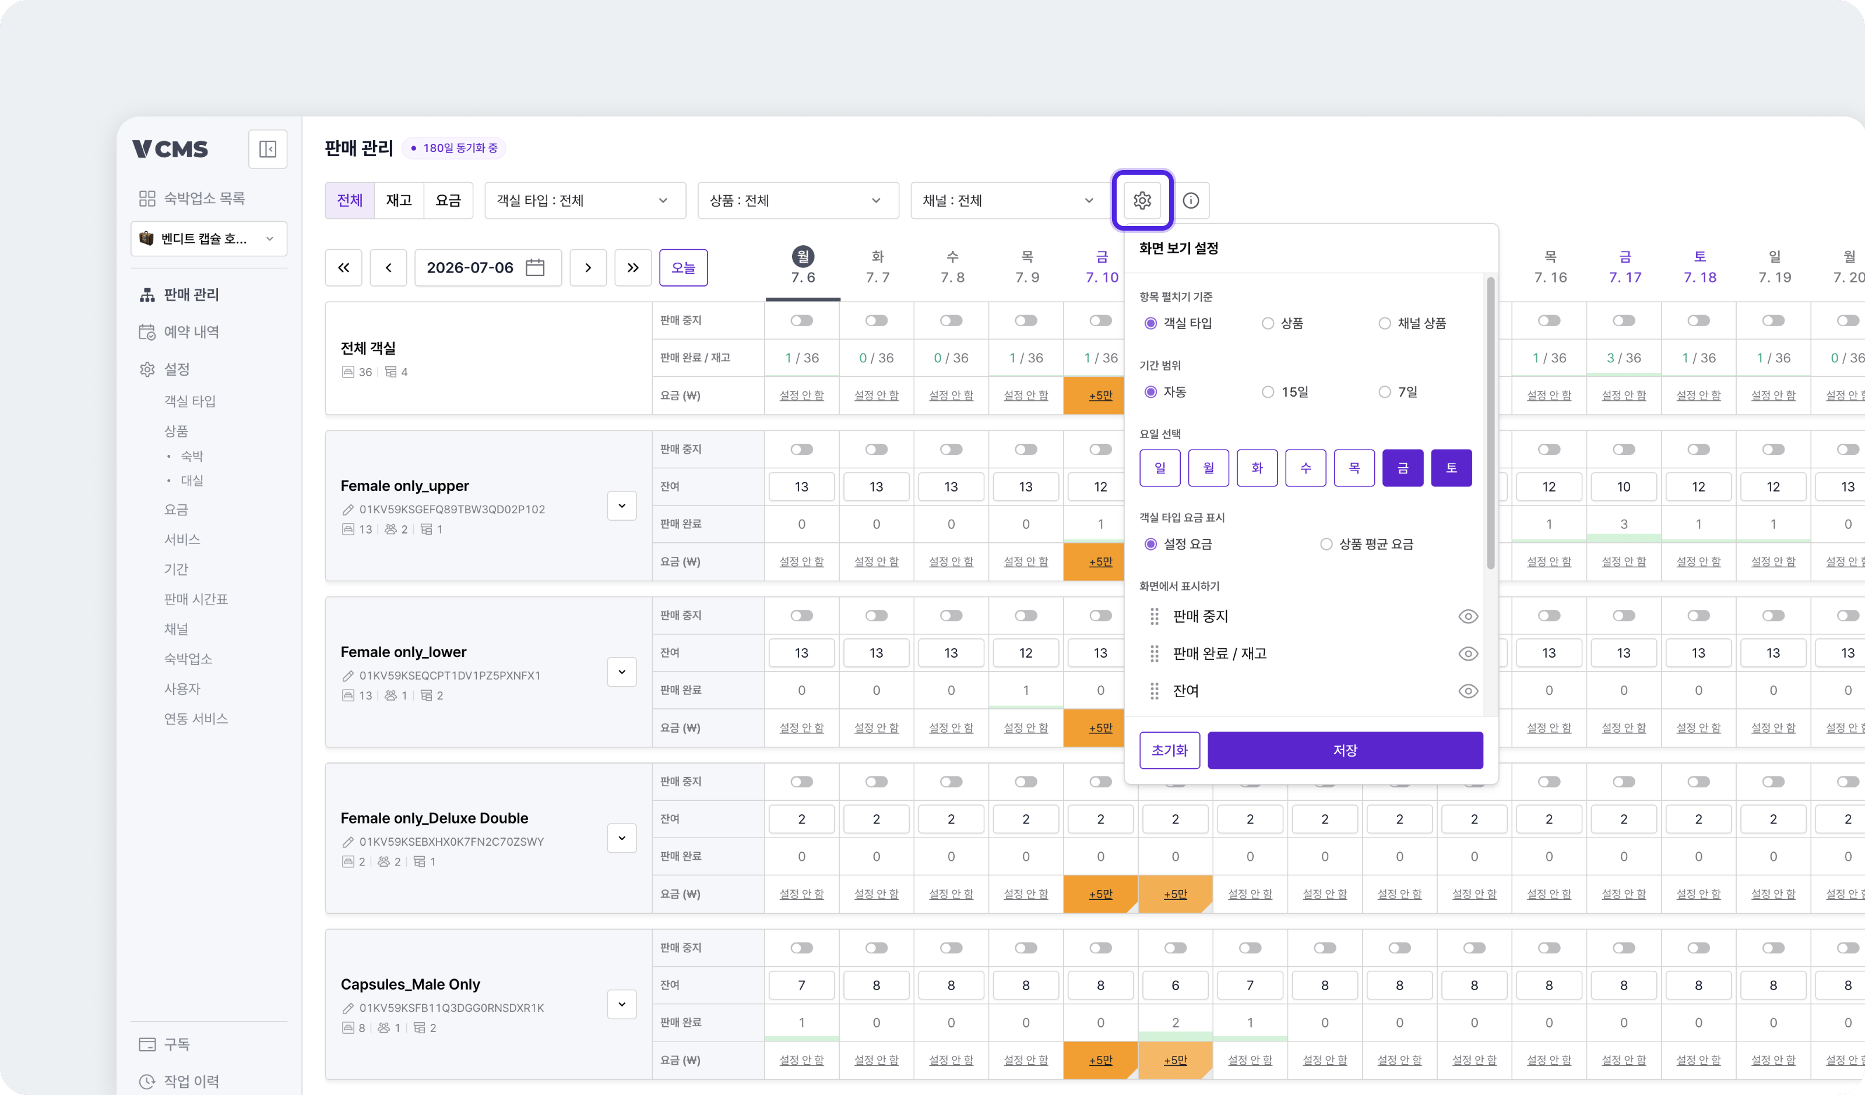Jump forward with double-right arrows
This screenshot has height=1095, width=1865.
click(633, 267)
